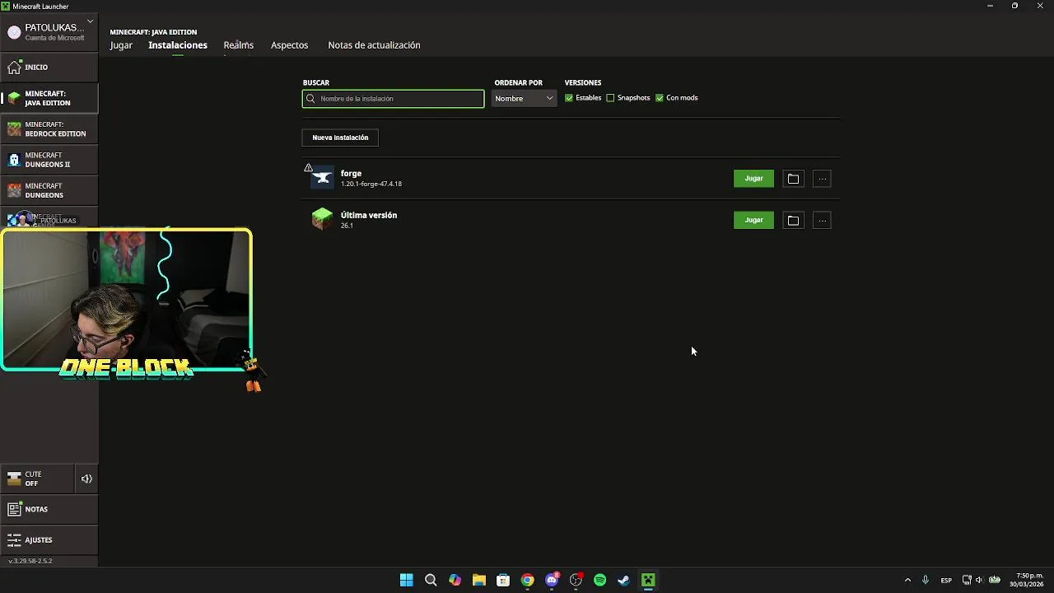Screen dimensions: 1054x593
Task: Open Microsoft Store from the taskbar
Action: [503, 580]
